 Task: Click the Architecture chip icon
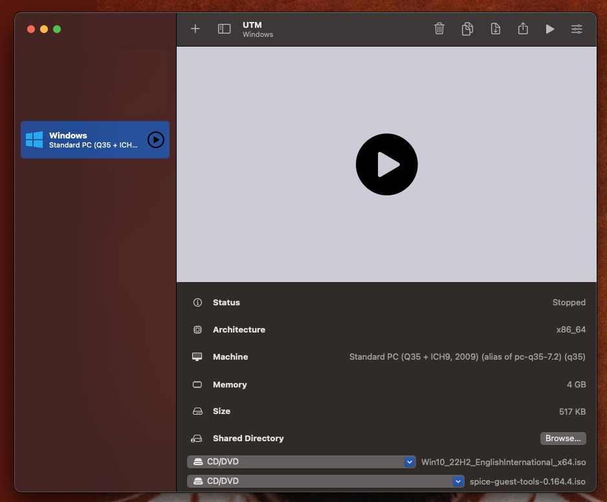pyautogui.click(x=197, y=330)
